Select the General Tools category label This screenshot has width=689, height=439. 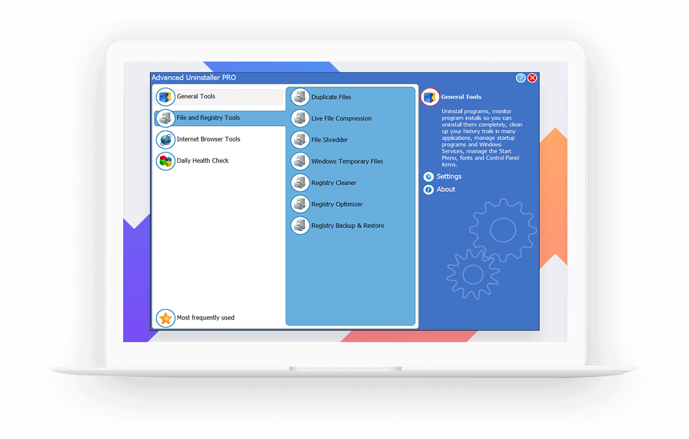pyautogui.click(x=196, y=96)
